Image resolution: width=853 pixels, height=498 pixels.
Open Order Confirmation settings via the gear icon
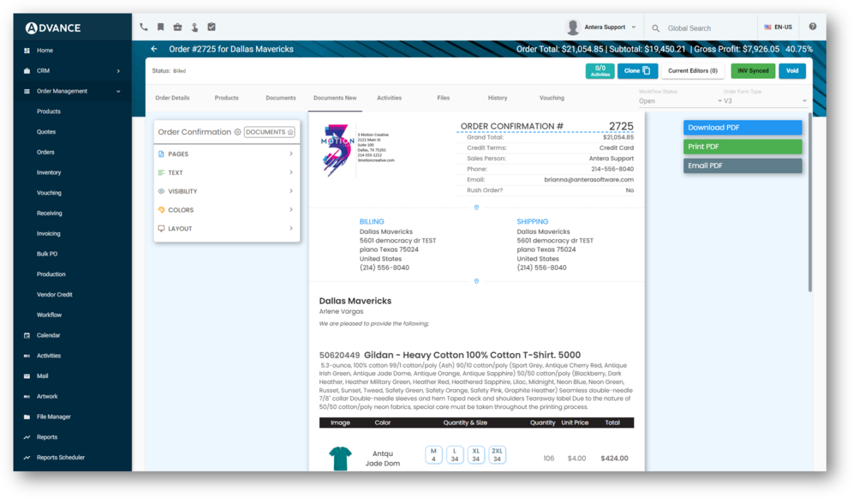(237, 132)
